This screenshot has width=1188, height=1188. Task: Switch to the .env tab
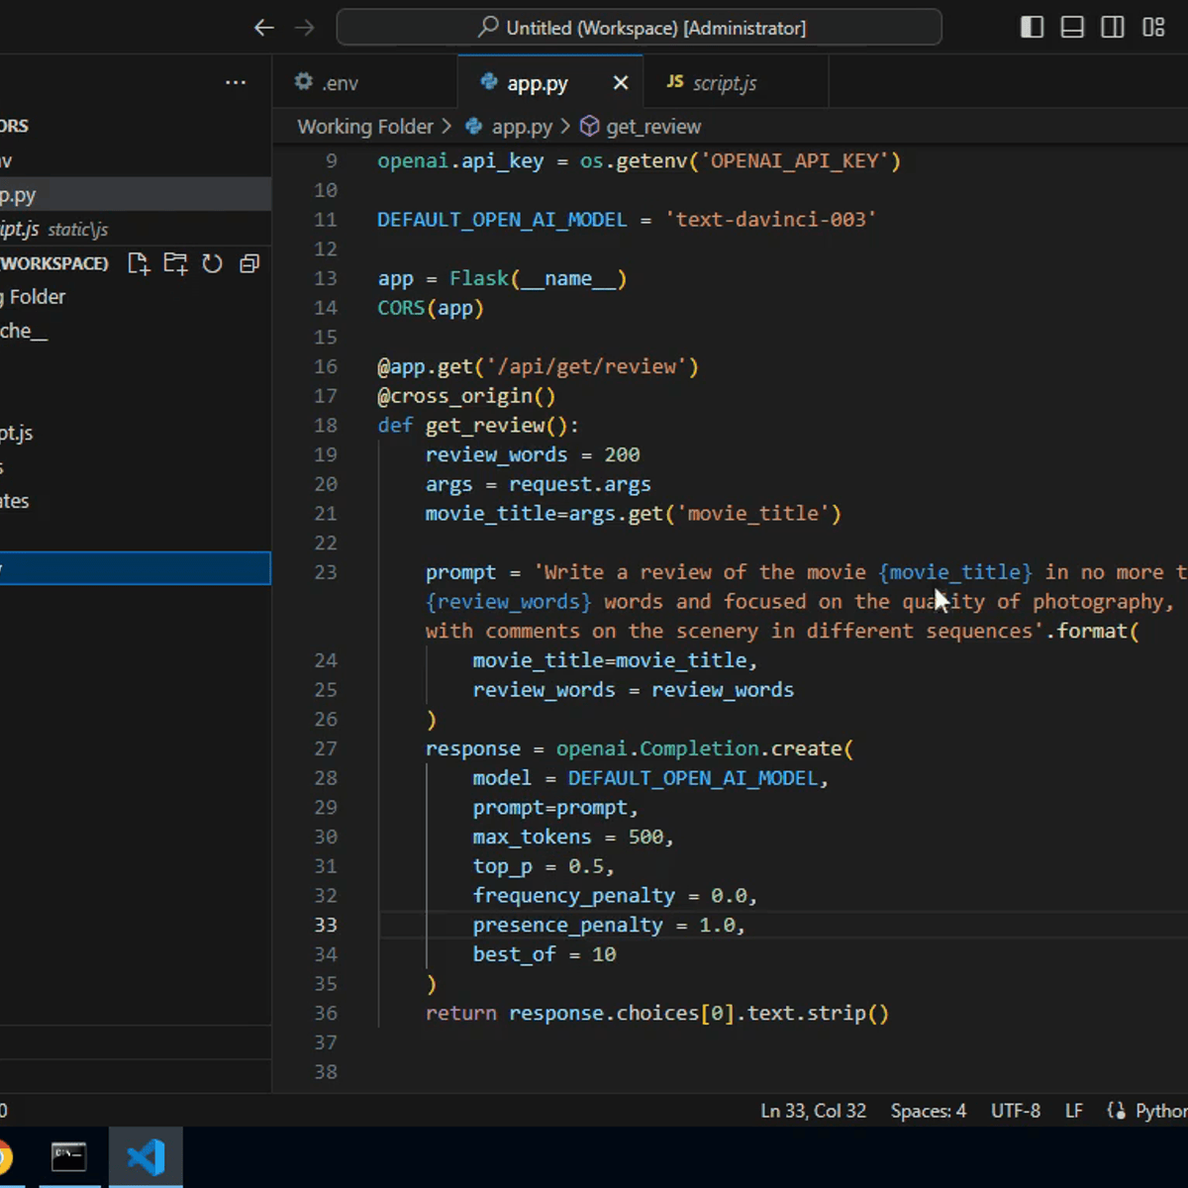coord(340,83)
